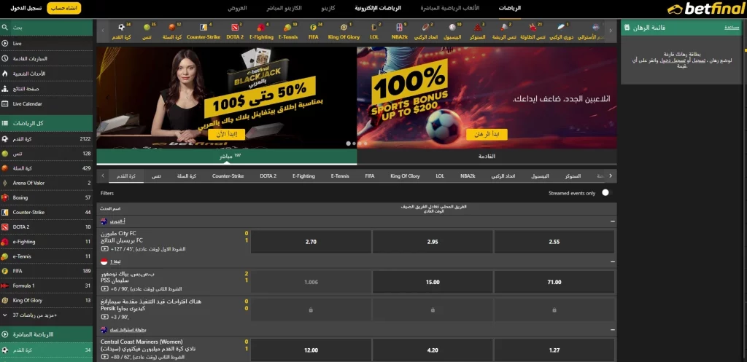This screenshot has height=362, width=747.
Task: Click the first banner carousel dot
Action: click(x=348, y=143)
